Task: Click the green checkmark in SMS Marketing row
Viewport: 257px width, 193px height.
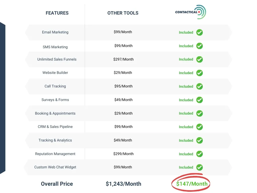Action: [200, 46]
